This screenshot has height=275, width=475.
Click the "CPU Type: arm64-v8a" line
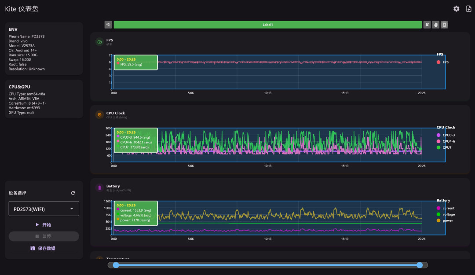coord(27,94)
